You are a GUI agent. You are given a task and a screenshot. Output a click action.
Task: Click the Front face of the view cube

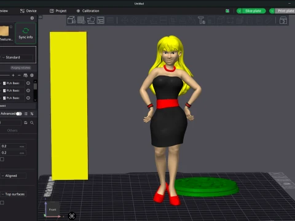coord(52,209)
